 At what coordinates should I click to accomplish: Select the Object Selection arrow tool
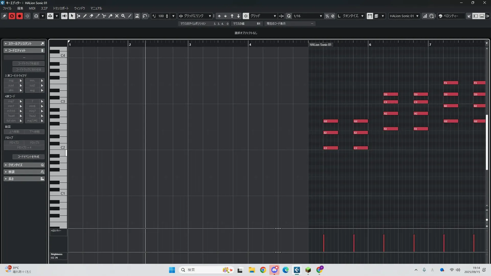[72, 16]
